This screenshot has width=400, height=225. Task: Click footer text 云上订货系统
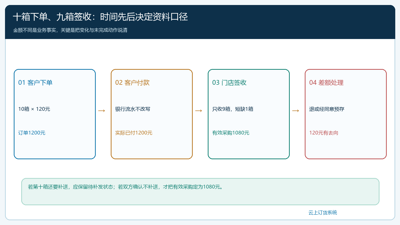323,212
